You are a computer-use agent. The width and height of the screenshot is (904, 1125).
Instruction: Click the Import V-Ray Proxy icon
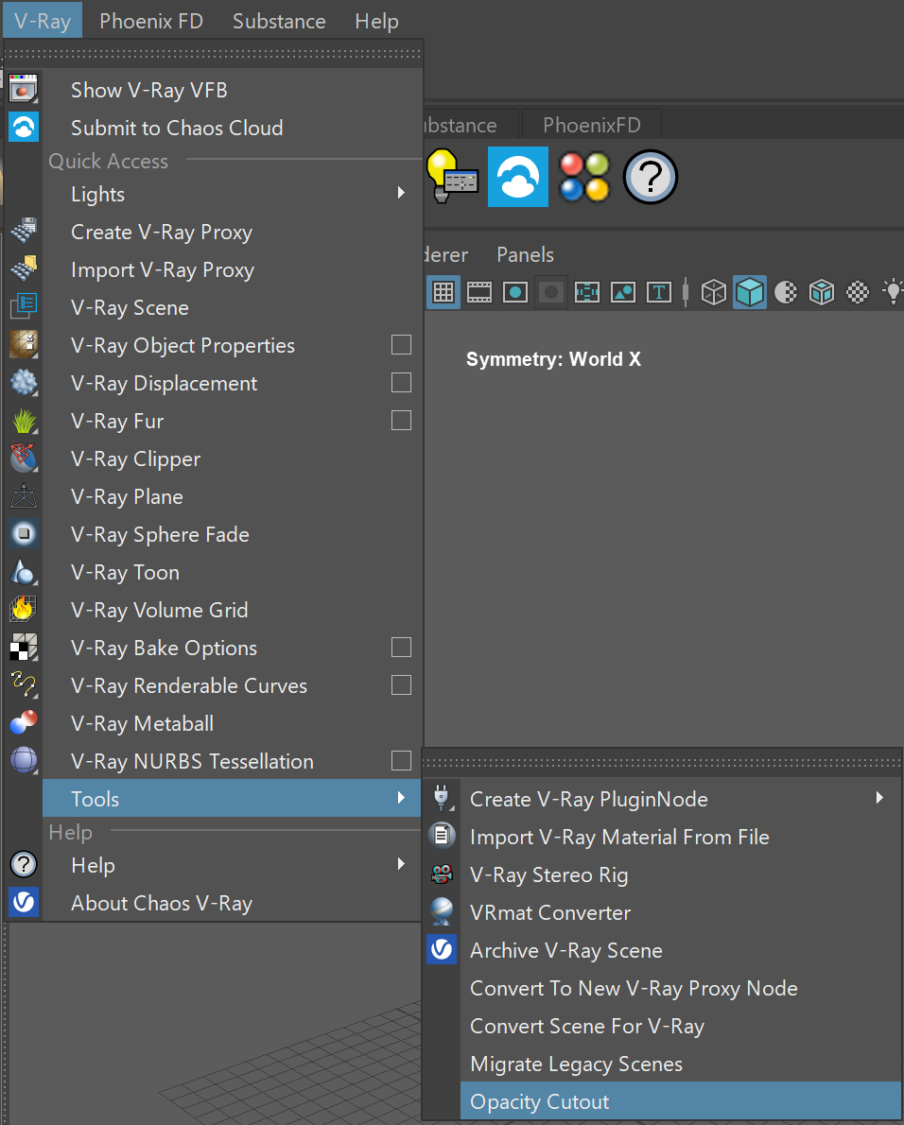23,269
